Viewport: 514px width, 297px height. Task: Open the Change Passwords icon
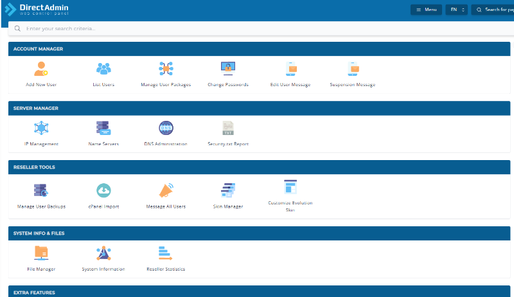point(228,69)
